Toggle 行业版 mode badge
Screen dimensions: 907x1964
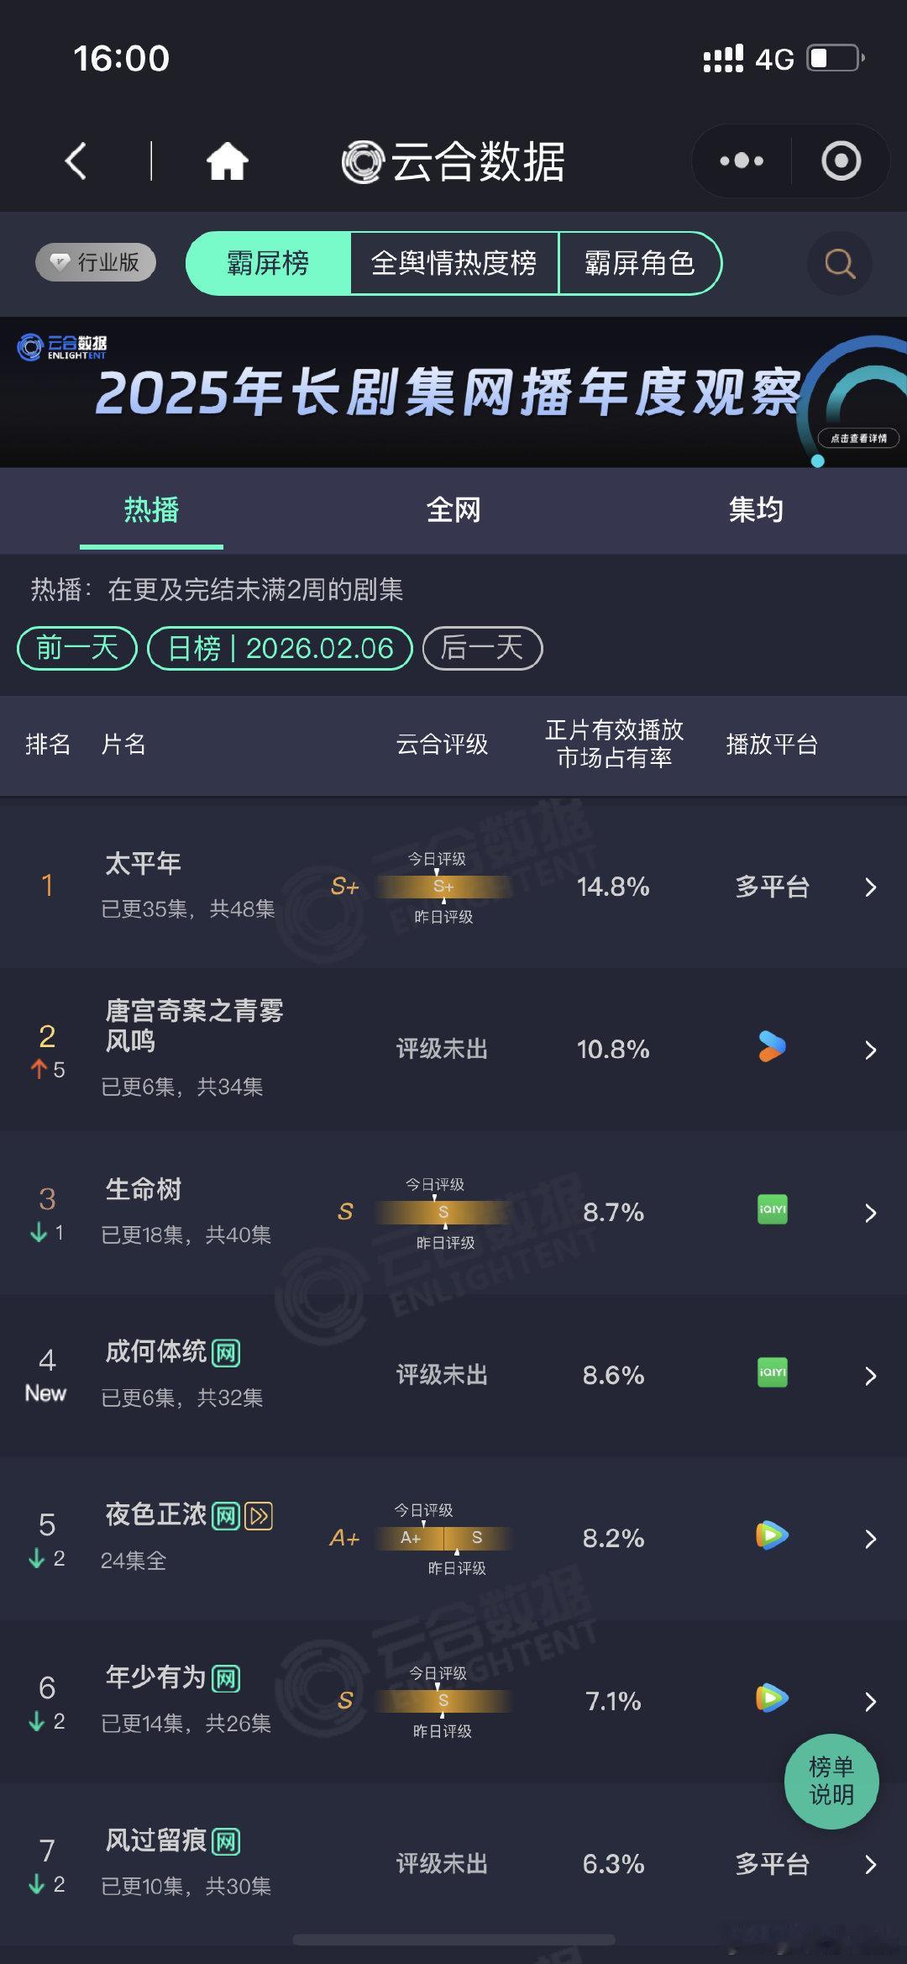pyautogui.click(x=94, y=261)
